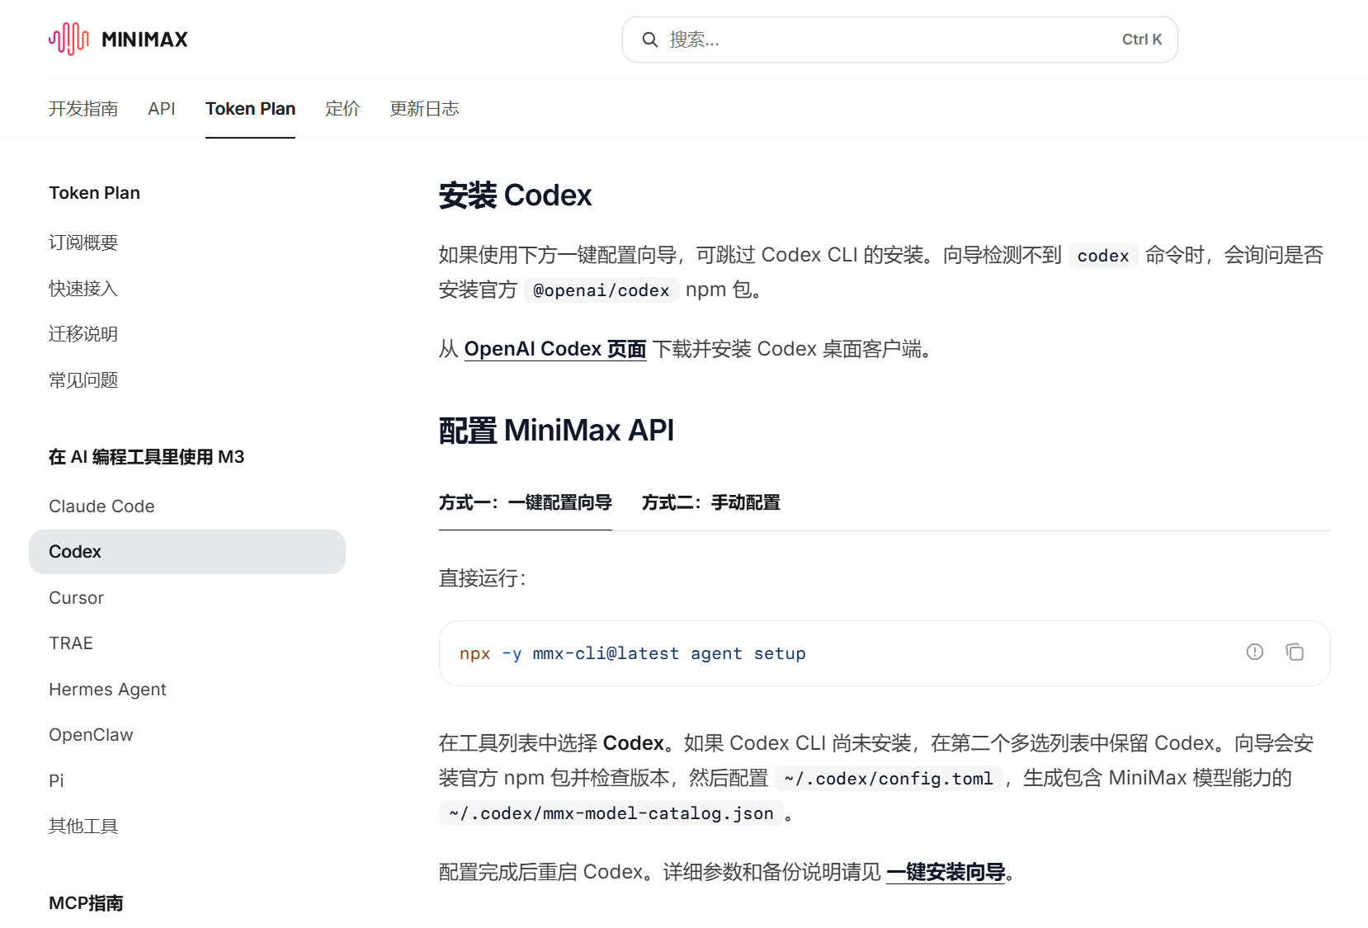Switch to 方式一：一键配置向导 tab
This screenshot has height=928, width=1368.
[526, 502]
